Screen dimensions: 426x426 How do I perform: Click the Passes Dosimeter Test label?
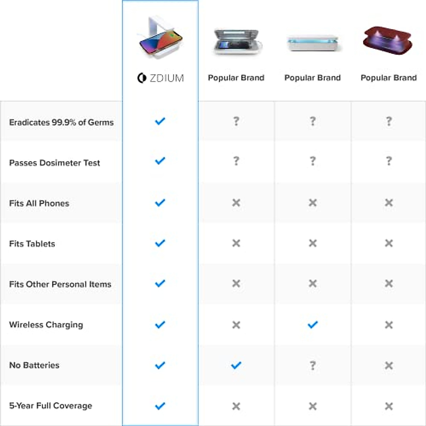(x=55, y=163)
